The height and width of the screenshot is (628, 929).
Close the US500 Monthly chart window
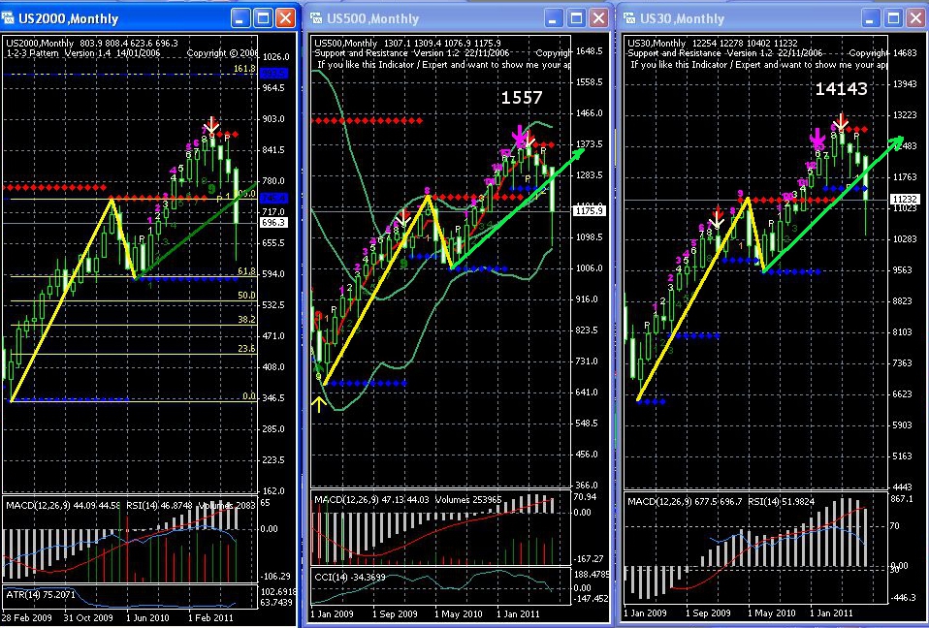pyautogui.click(x=599, y=18)
